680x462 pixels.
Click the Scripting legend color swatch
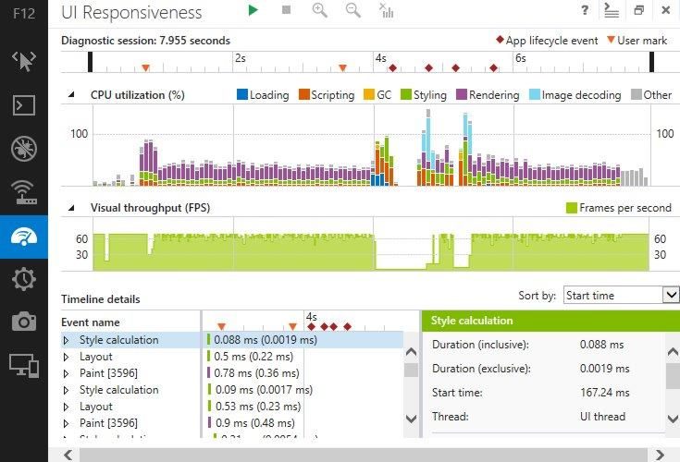(303, 95)
